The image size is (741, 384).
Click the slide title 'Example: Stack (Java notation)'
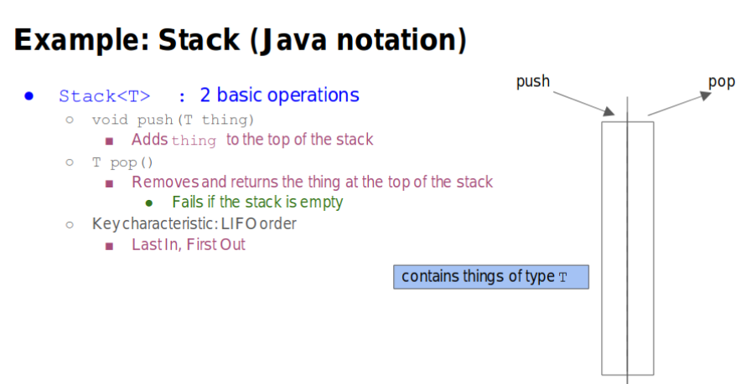pos(240,40)
